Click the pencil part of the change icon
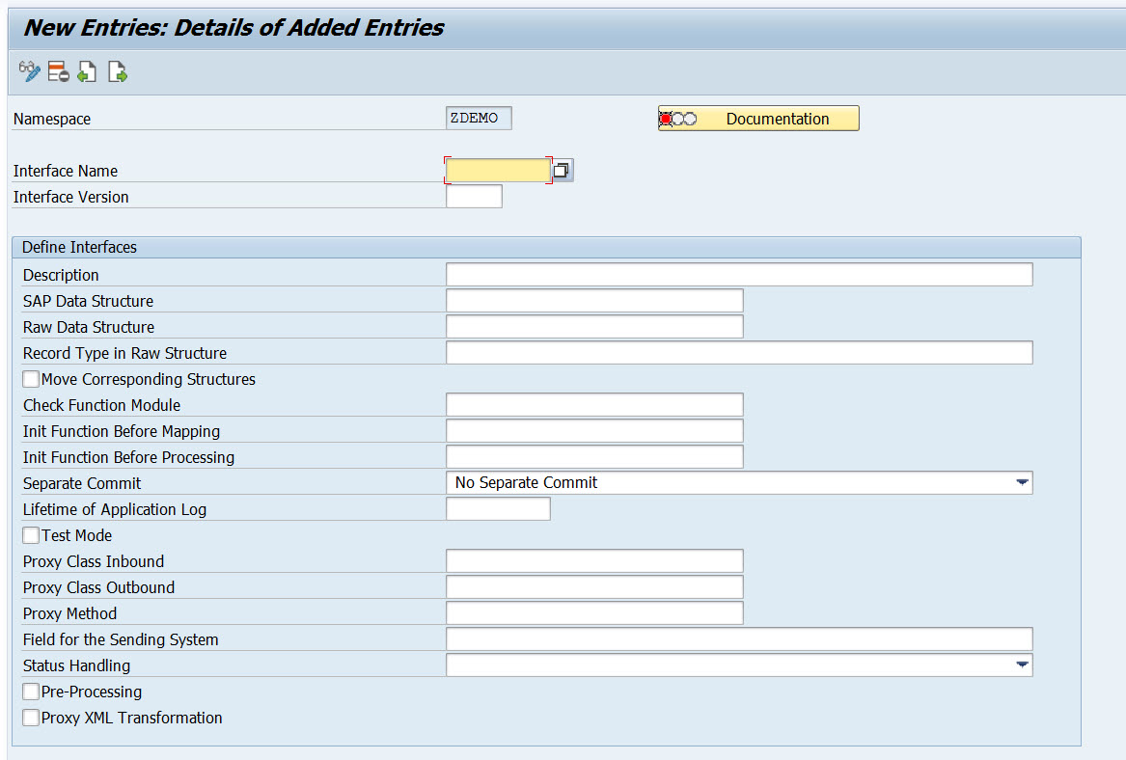Image resolution: width=1126 pixels, height=760 pixels. pos(33,75)
